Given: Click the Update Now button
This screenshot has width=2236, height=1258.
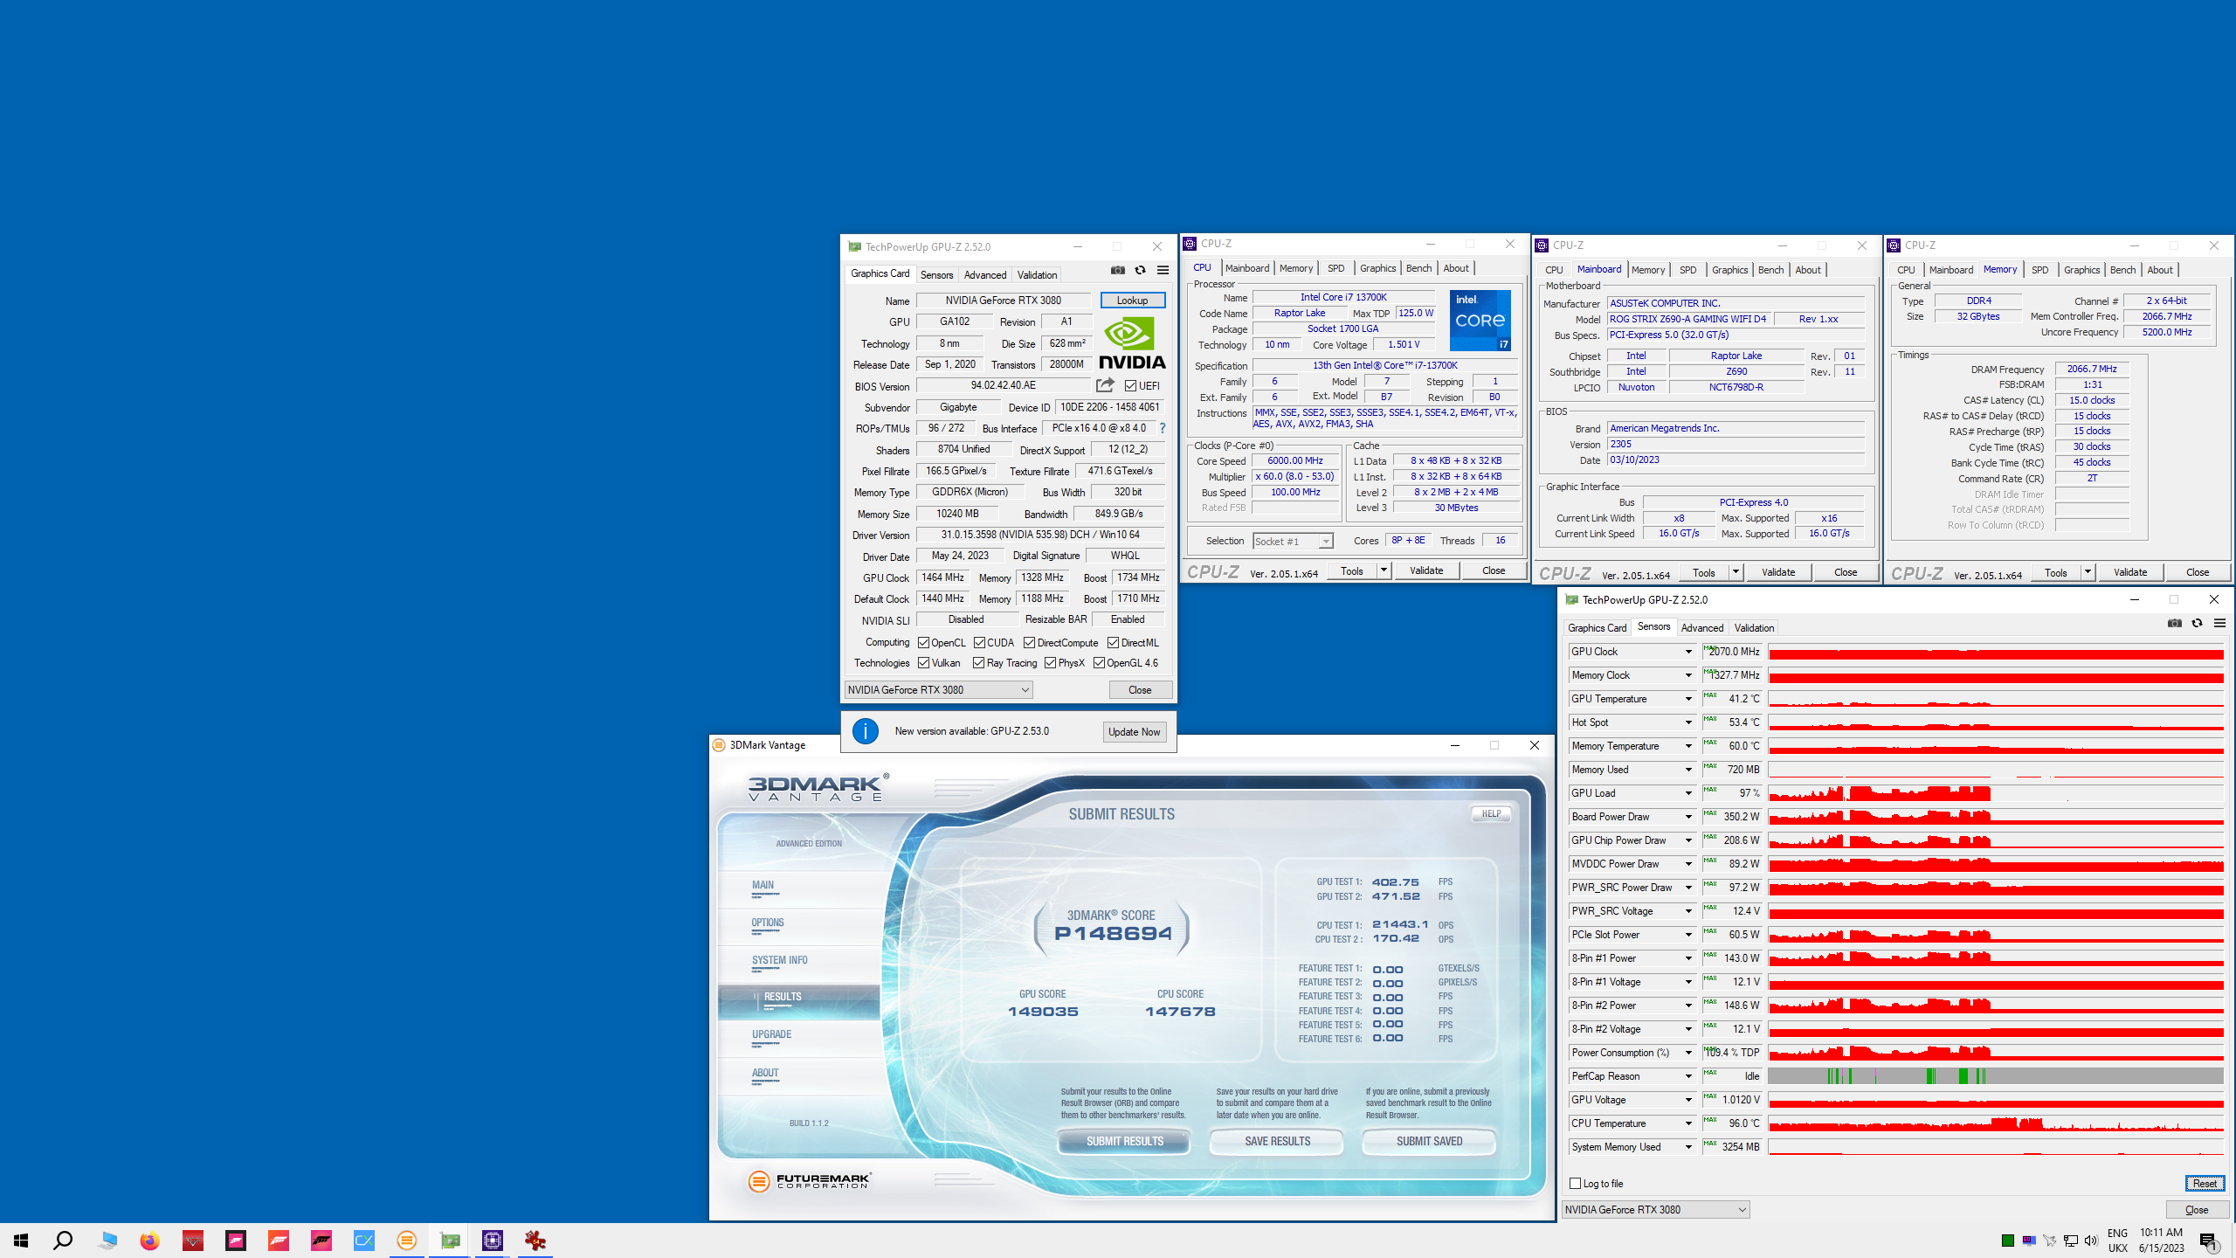Looking at the screenshot, I should pyautogui.click(x=1134, y=732).
